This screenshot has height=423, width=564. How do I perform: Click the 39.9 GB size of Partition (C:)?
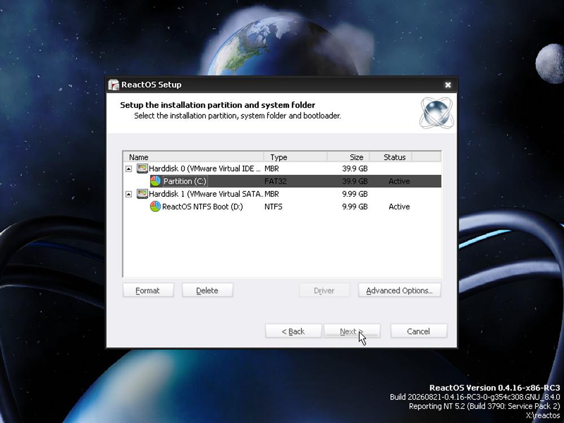355,181
